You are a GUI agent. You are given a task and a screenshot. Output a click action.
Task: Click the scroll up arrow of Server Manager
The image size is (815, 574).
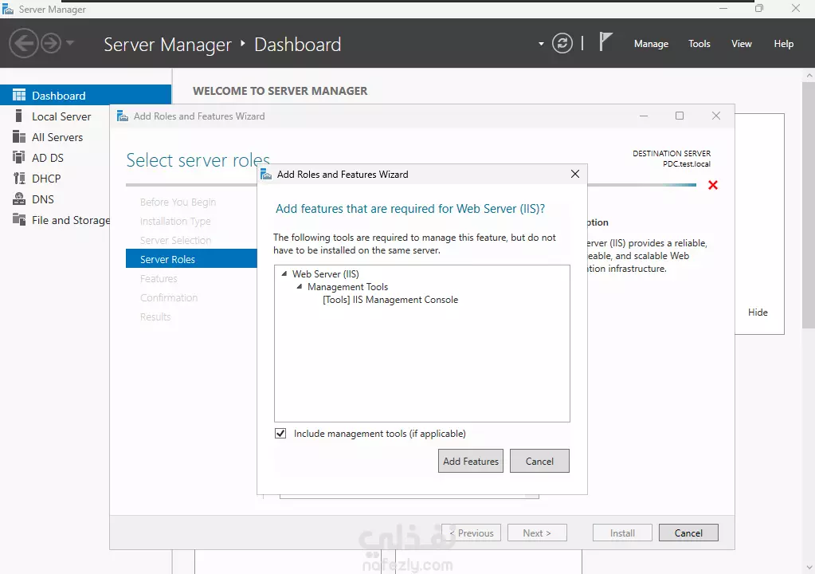pos(809,76)
